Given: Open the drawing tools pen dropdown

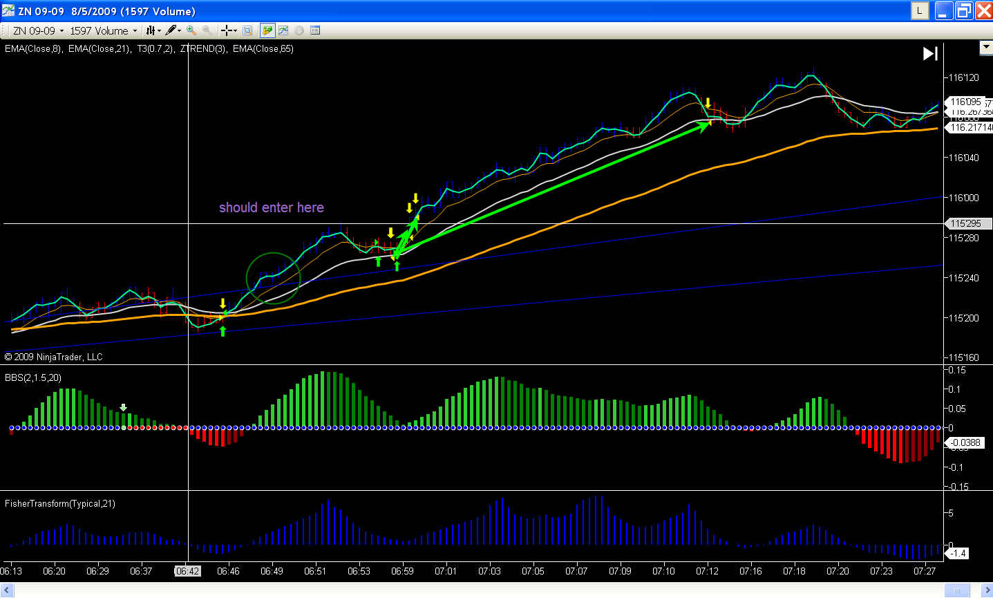Looking at the screenshot, I should (x=173, y=30).
